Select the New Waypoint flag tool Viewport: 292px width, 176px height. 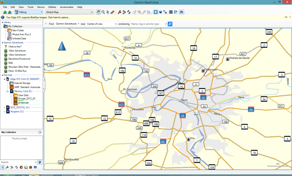tap(120, 12)
